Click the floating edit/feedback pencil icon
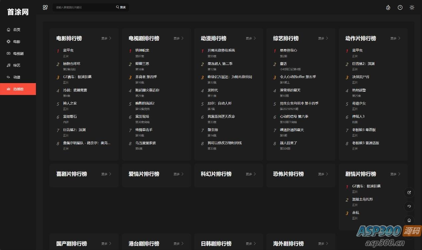The height and width of the screenshot is (250, 422). [x=409, y=192]
